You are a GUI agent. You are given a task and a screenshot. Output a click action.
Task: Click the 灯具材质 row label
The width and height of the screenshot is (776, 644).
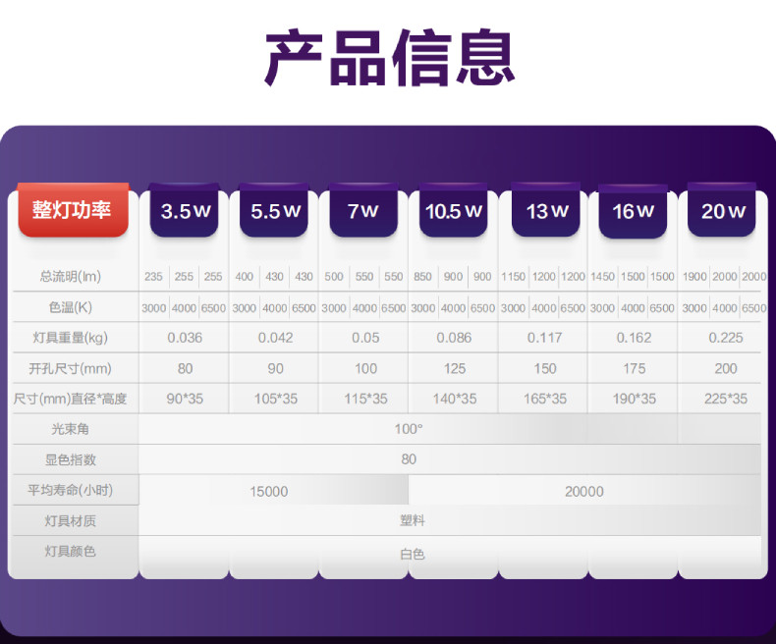point(71,521)
